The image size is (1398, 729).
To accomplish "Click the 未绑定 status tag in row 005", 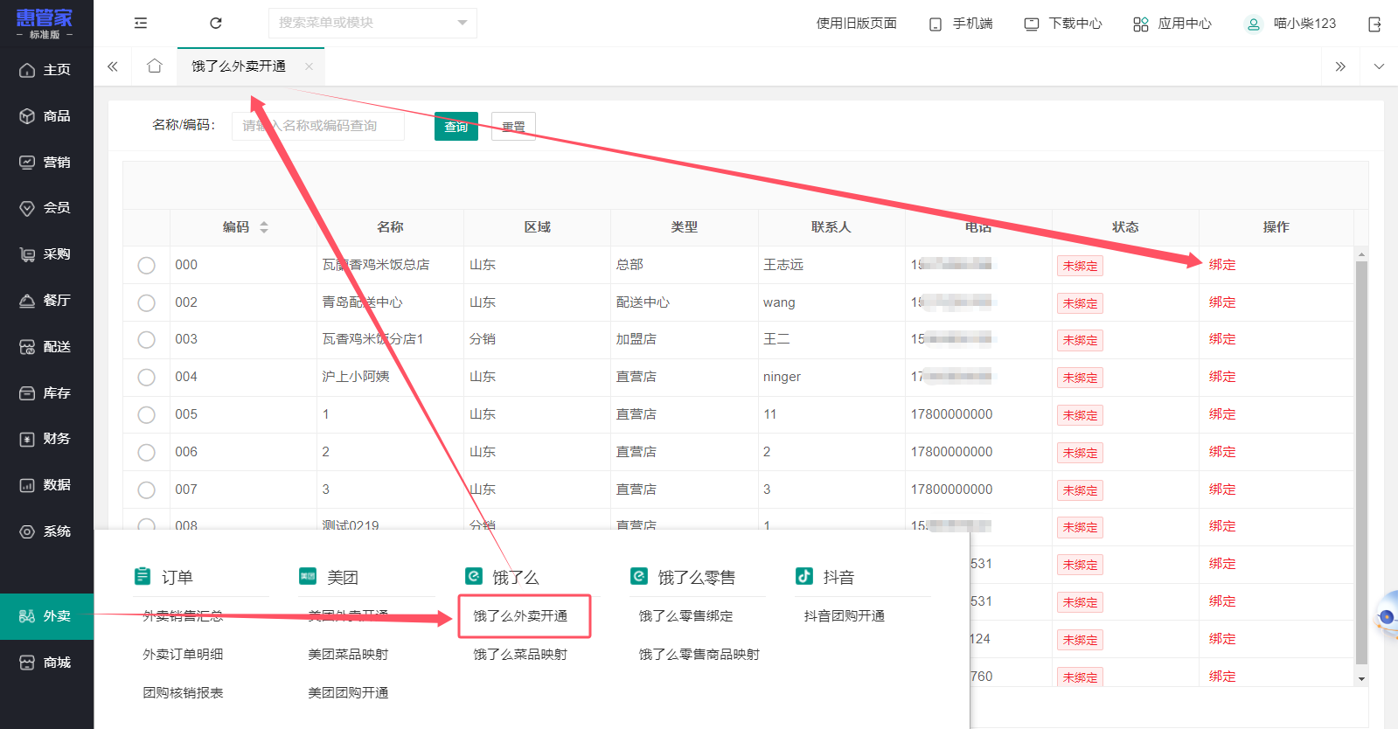I will click(x=1080, y=415).
